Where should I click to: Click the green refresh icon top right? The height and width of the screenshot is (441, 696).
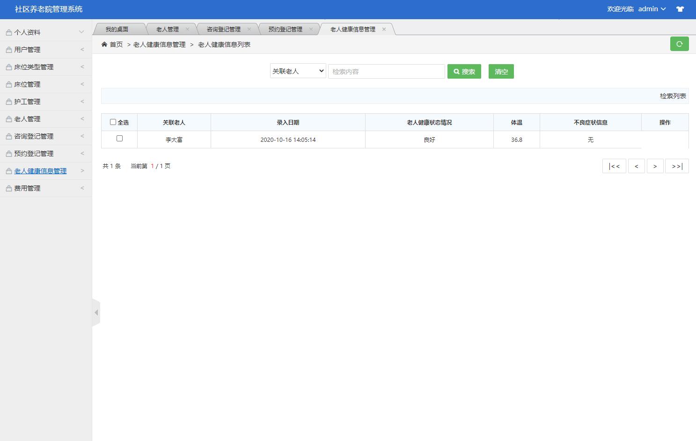679,44
